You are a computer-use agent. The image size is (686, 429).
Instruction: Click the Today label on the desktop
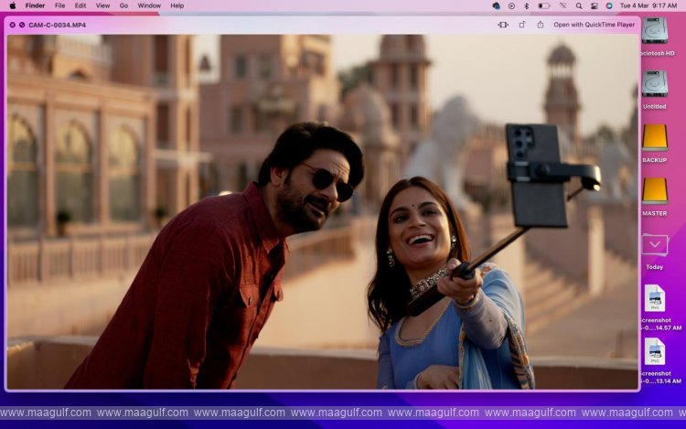pos(655,267)
